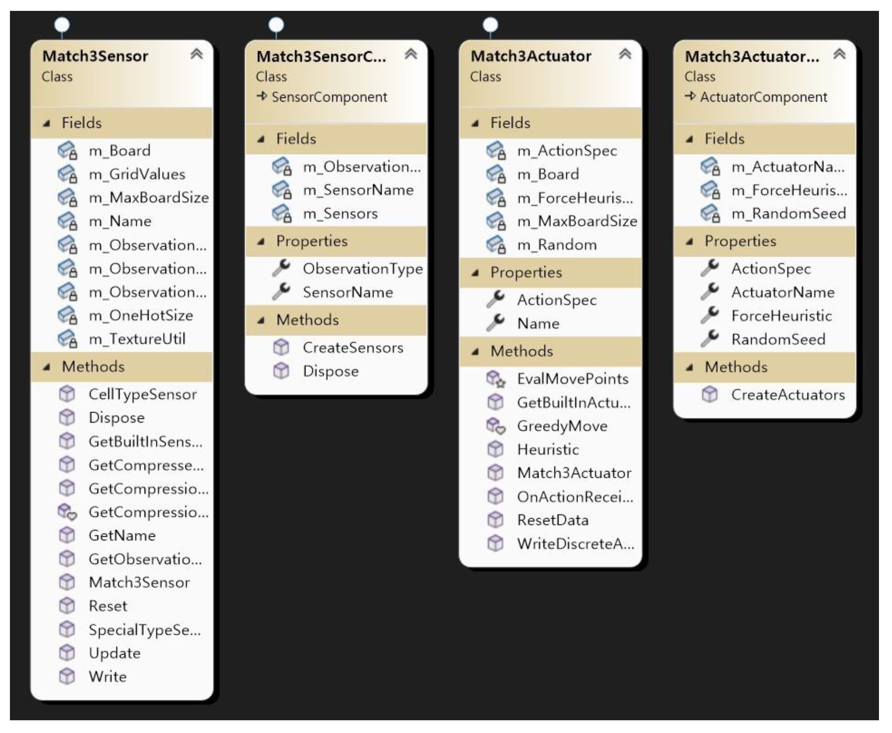
Task: Click the RandomSeed property wrench icon
Action: pos(710,339)
